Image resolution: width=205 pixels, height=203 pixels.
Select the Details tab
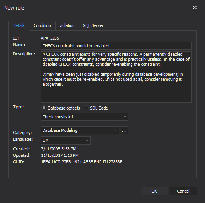pos(19,25)
